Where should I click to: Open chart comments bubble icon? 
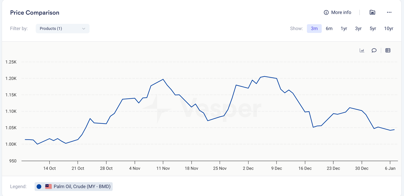click(374, 50)
